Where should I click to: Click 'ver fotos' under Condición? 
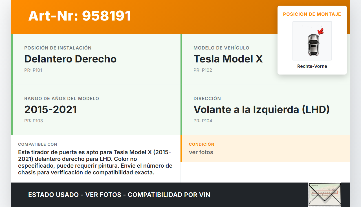coord(201,152)
